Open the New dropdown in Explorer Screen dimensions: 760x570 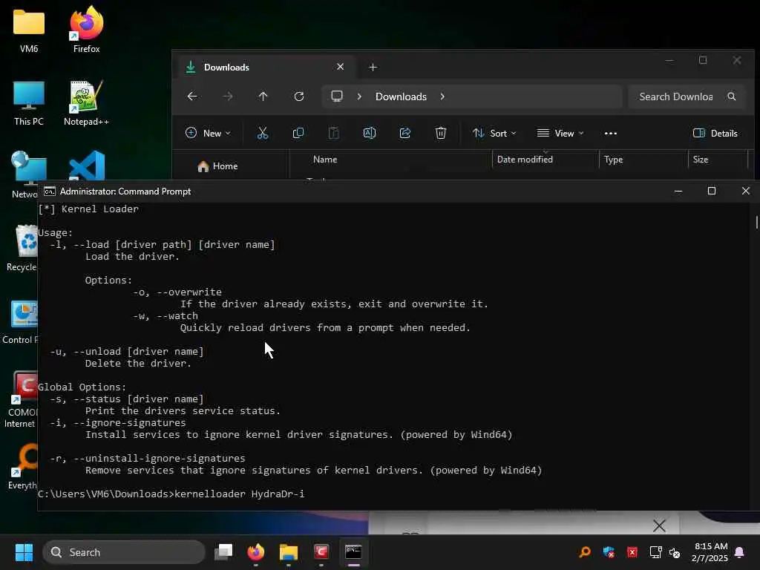(x=208, y=134)
